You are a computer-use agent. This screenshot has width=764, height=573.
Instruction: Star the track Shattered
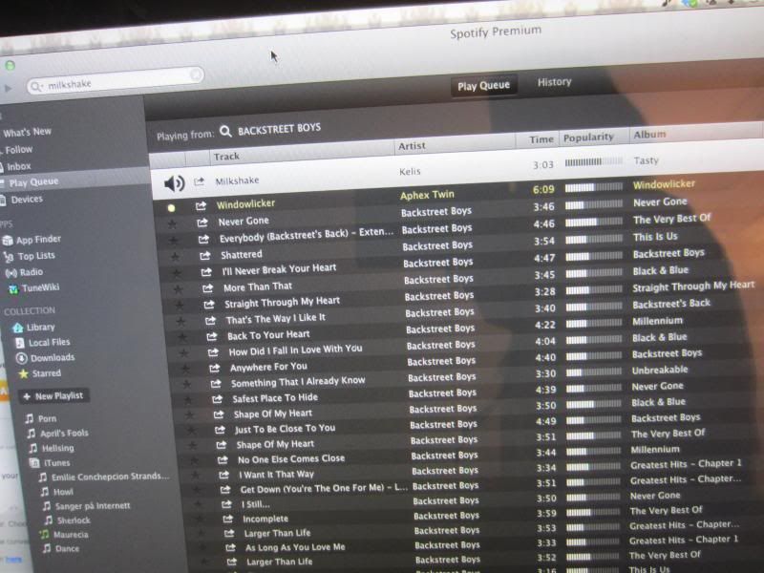click(x=175, y=257)
